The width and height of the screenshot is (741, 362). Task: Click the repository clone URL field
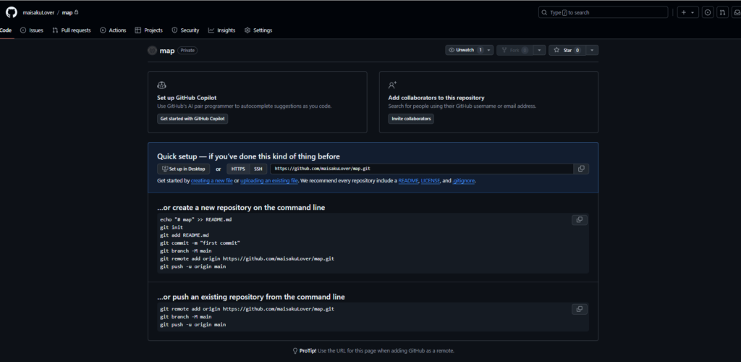coord(422,169)
